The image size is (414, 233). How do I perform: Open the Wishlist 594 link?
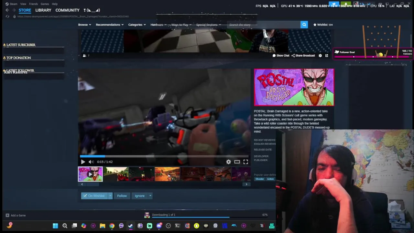[323, 25]
